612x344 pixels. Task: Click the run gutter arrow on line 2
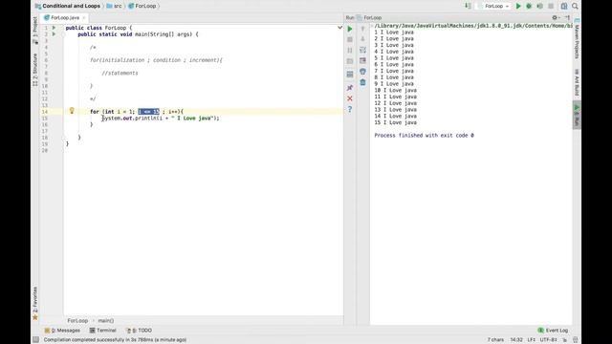coord(54,34)
